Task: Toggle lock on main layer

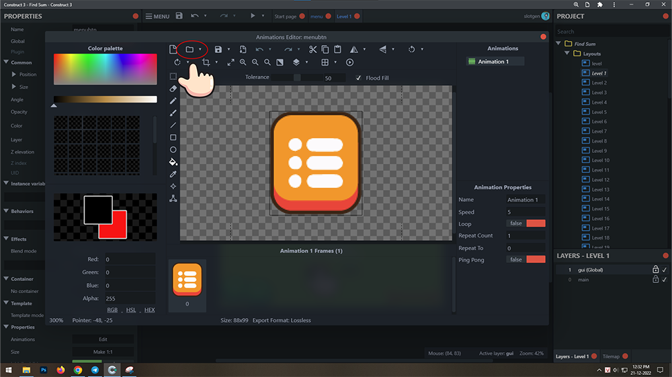Action: pos(655,279)
